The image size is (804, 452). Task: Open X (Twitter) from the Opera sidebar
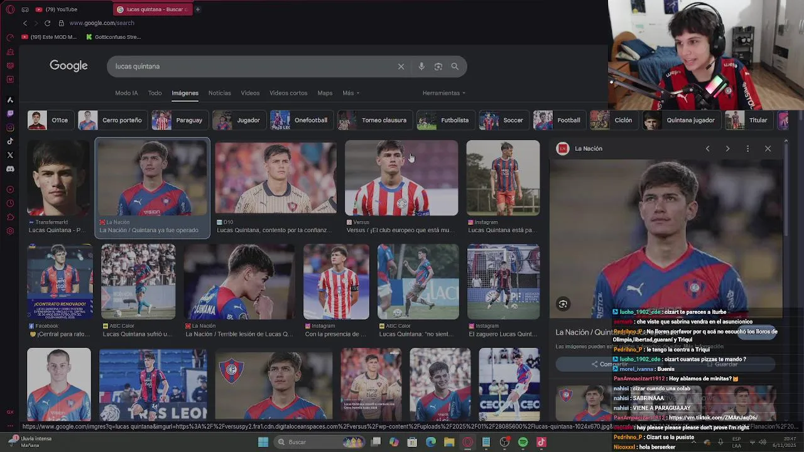pyautogui.click(x=10, y=155)
